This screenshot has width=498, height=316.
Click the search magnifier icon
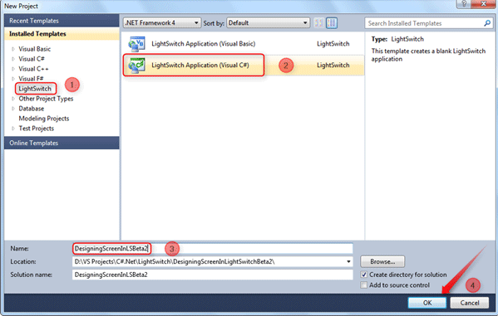click(487, 23)
